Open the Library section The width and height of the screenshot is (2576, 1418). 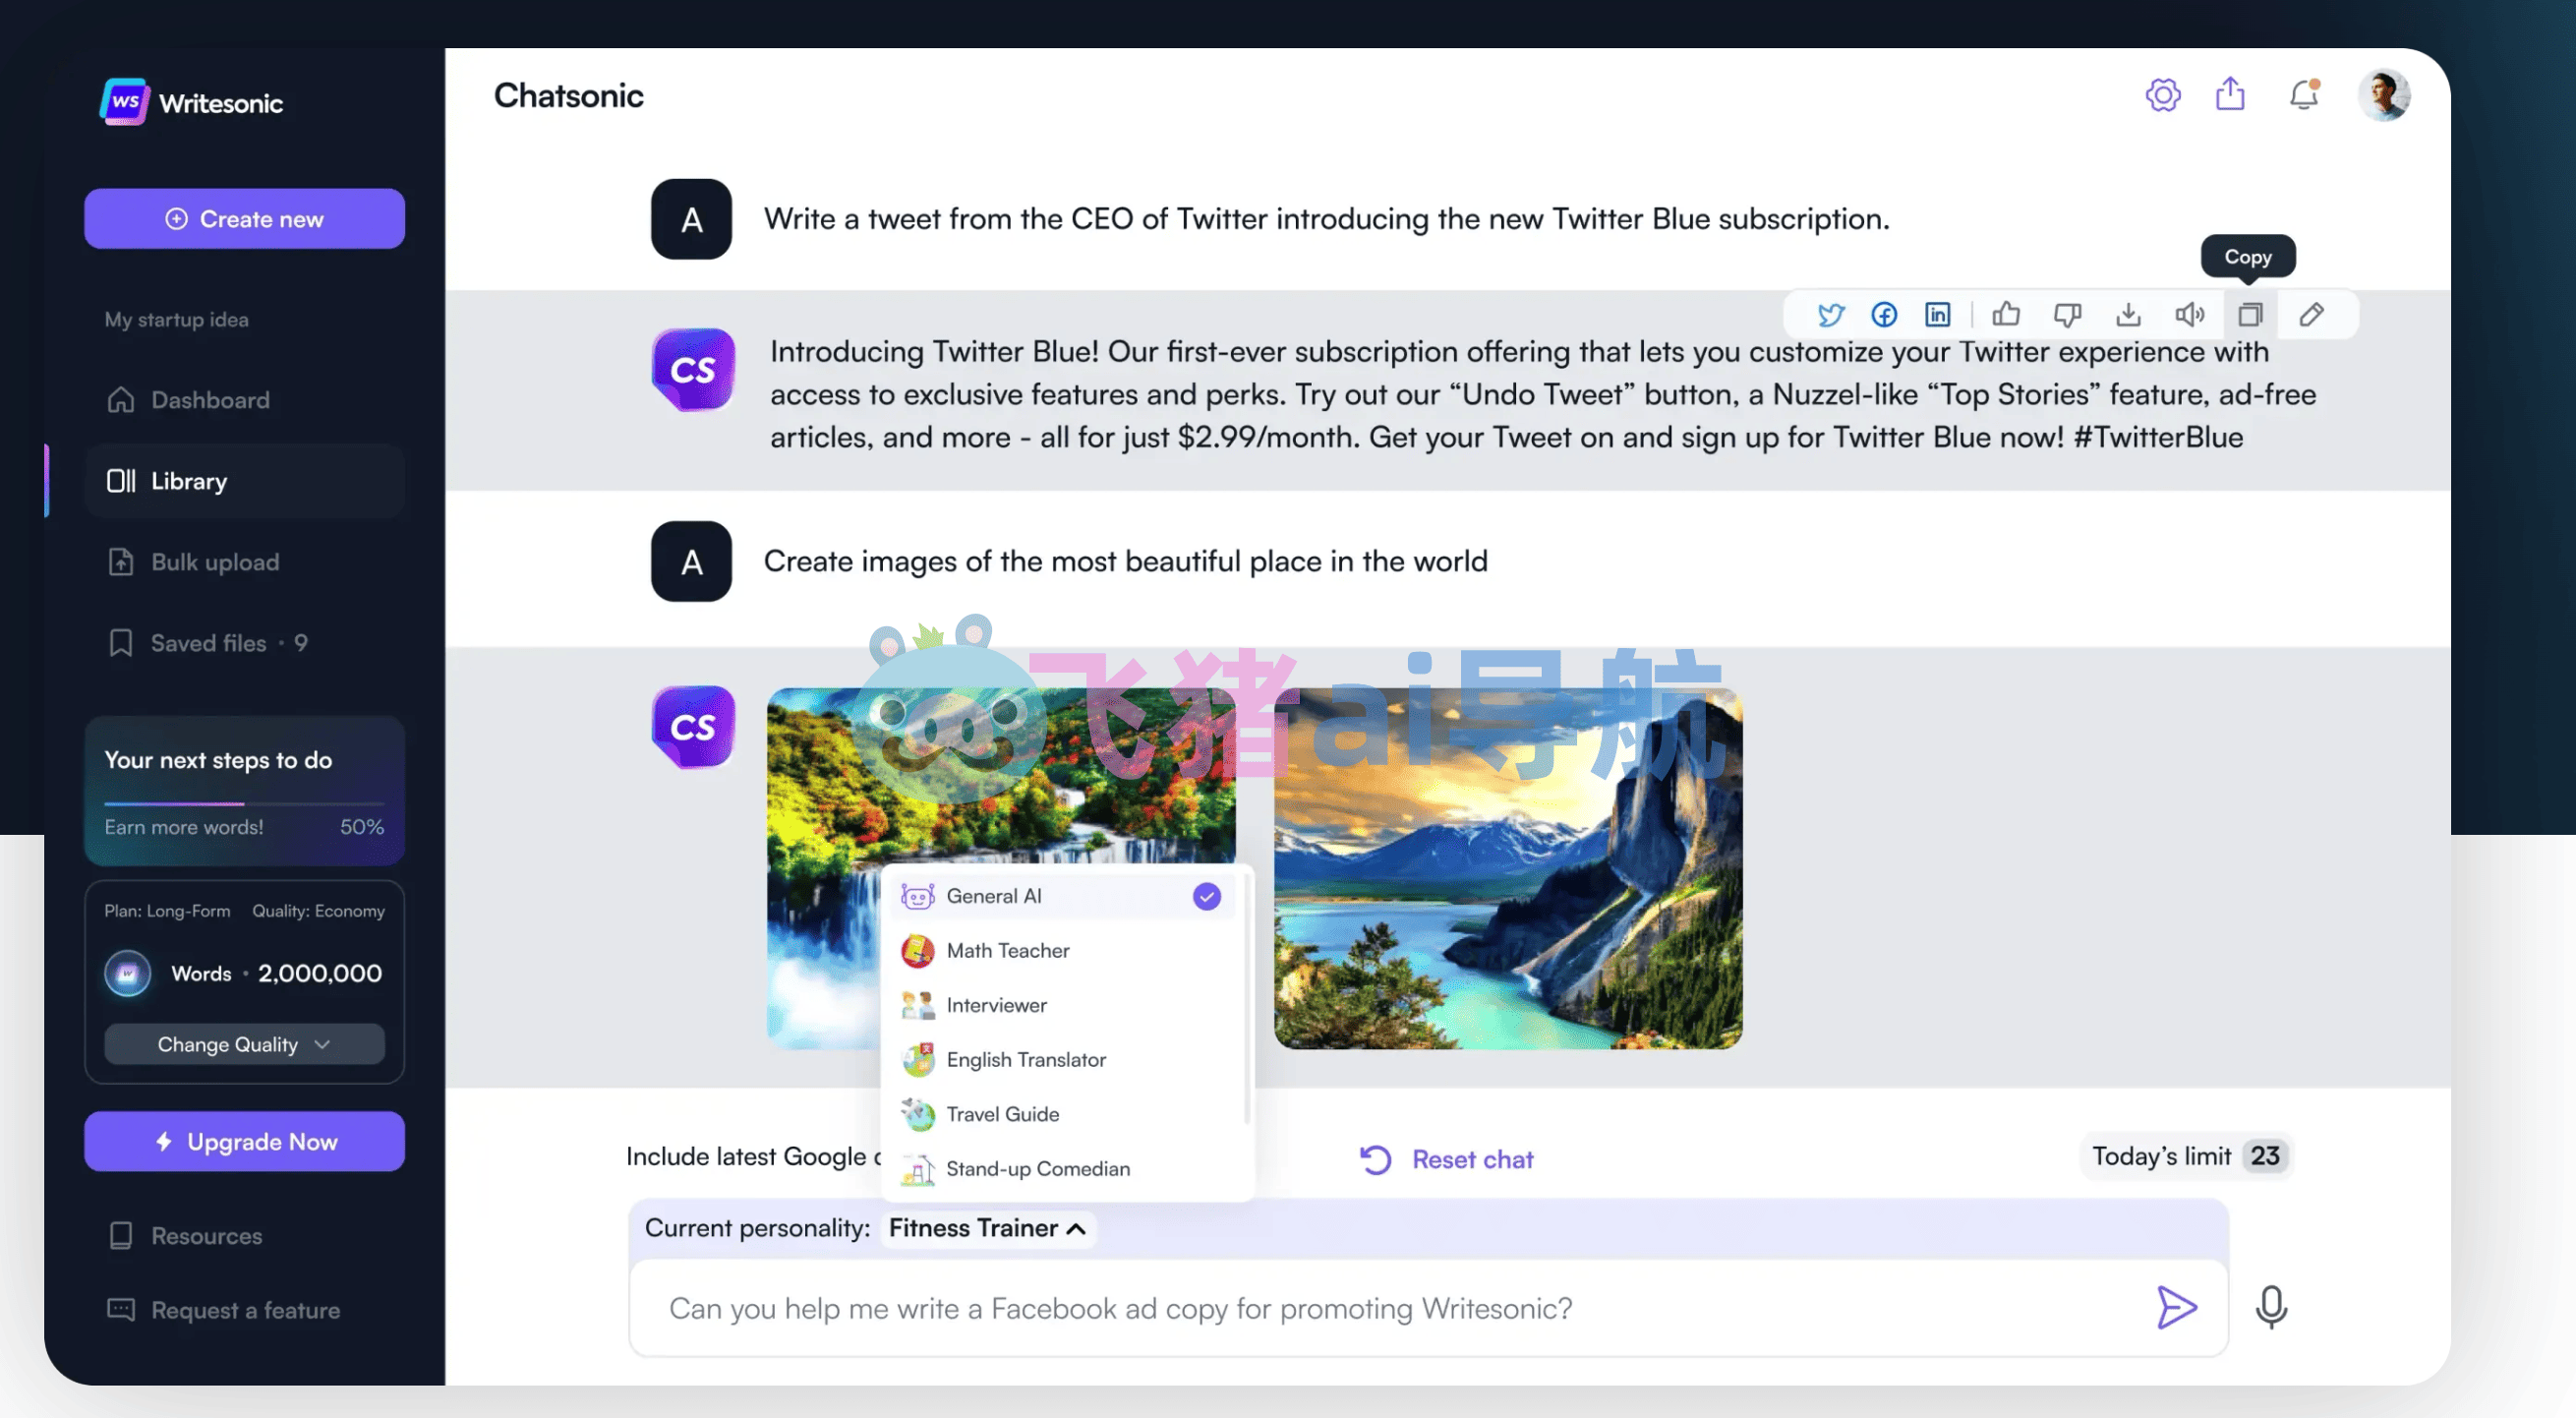coord(244,481)
